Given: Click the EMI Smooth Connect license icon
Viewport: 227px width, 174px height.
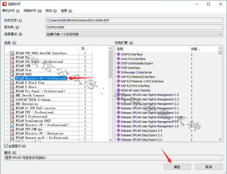Looking at the screenshot, I should click(12, 95).
